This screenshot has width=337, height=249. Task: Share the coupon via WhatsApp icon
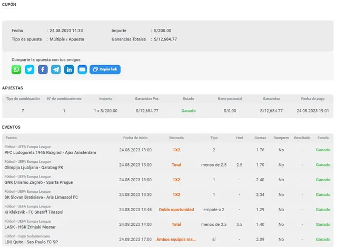coord(16,69)
